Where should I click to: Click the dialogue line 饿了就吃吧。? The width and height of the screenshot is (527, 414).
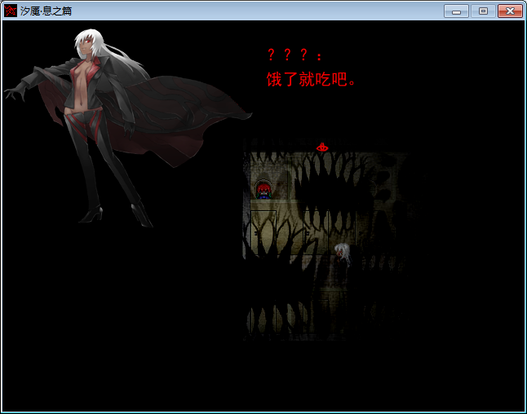[x=311, y=80]
